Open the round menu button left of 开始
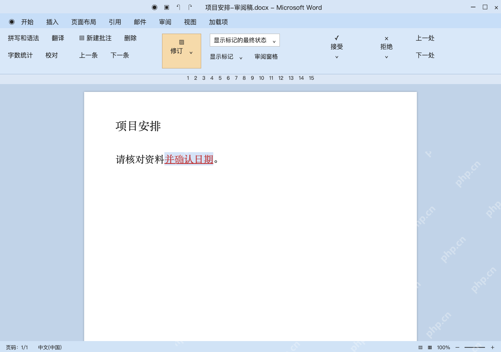Viewport: 501px width, 352px height. click(12, 22)
